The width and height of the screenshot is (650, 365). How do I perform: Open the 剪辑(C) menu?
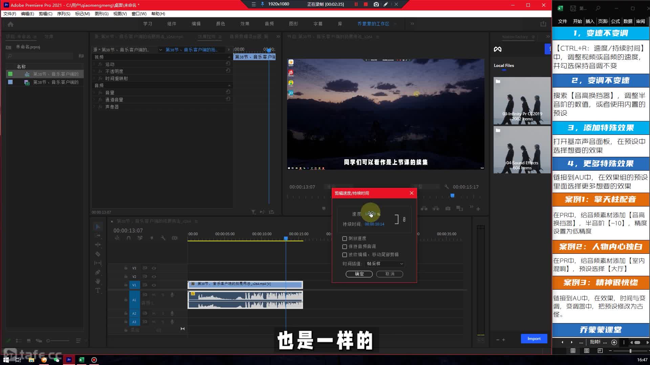(45, 14)
